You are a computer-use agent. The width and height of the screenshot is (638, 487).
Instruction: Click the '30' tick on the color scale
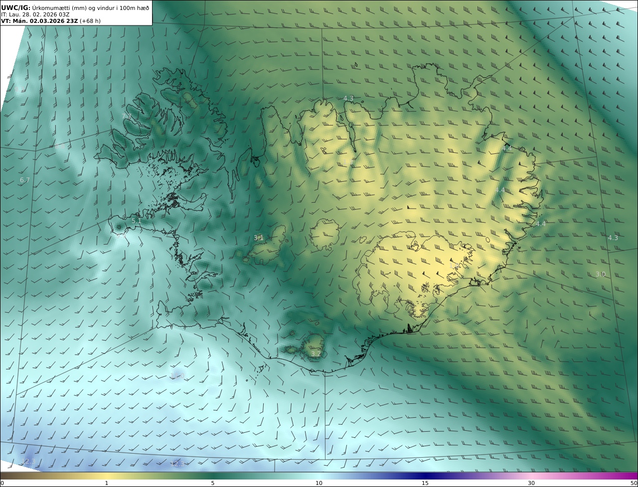coord(531,483)
